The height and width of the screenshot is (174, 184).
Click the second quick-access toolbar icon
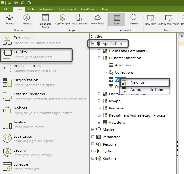point(16,3)
